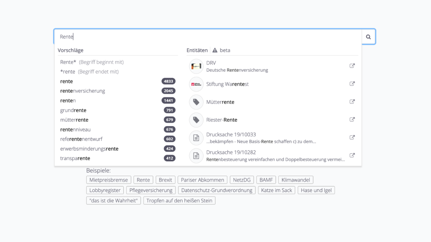Pick the 'grundrente' suggestion
The height and width of the screenshot is (242, 431).
[73, 110]
